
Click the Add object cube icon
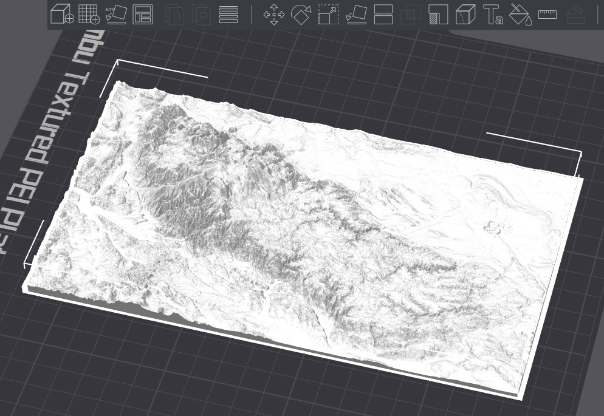[x=62, y=14]
